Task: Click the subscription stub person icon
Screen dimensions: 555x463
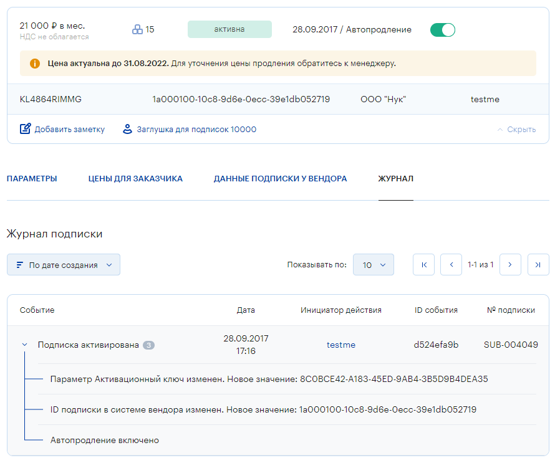Action: pos(127,130)
